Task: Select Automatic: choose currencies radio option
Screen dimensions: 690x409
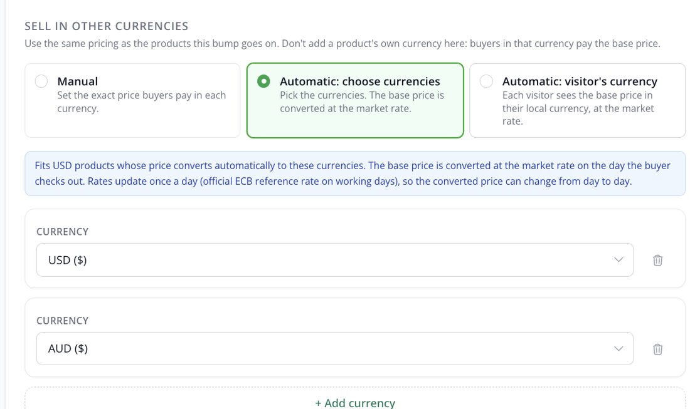Action: click(263, 81)
